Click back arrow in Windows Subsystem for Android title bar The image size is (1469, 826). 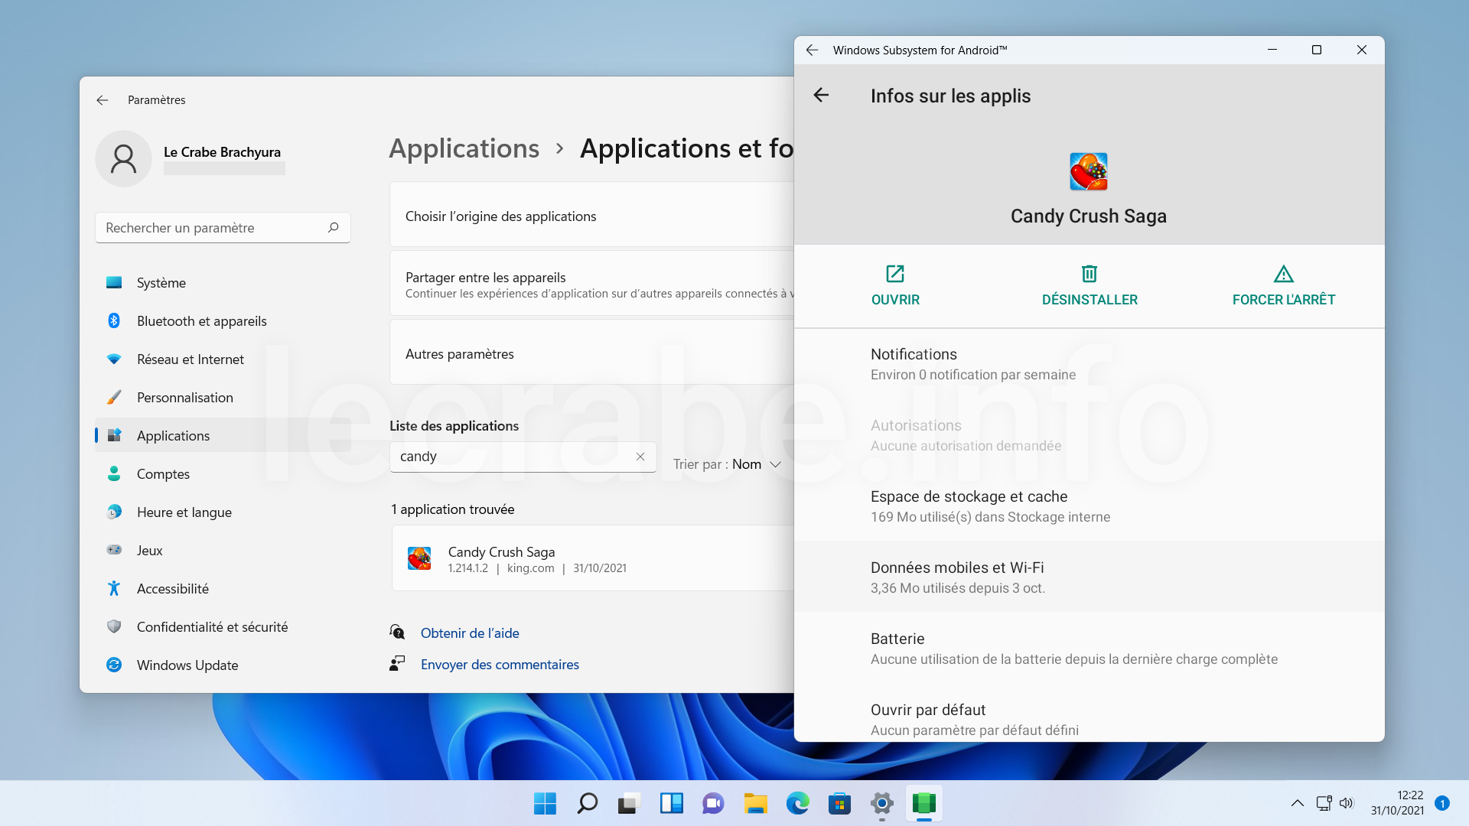click(x=813, y=50)
